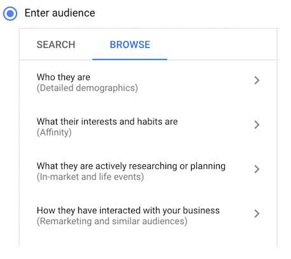This screenshot has width=291, height=259.
Task: Open the BROWSE tab
Action: point(130,45)
